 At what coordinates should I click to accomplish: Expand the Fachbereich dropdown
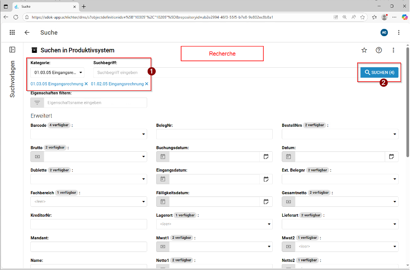click(x=143, y=201)
